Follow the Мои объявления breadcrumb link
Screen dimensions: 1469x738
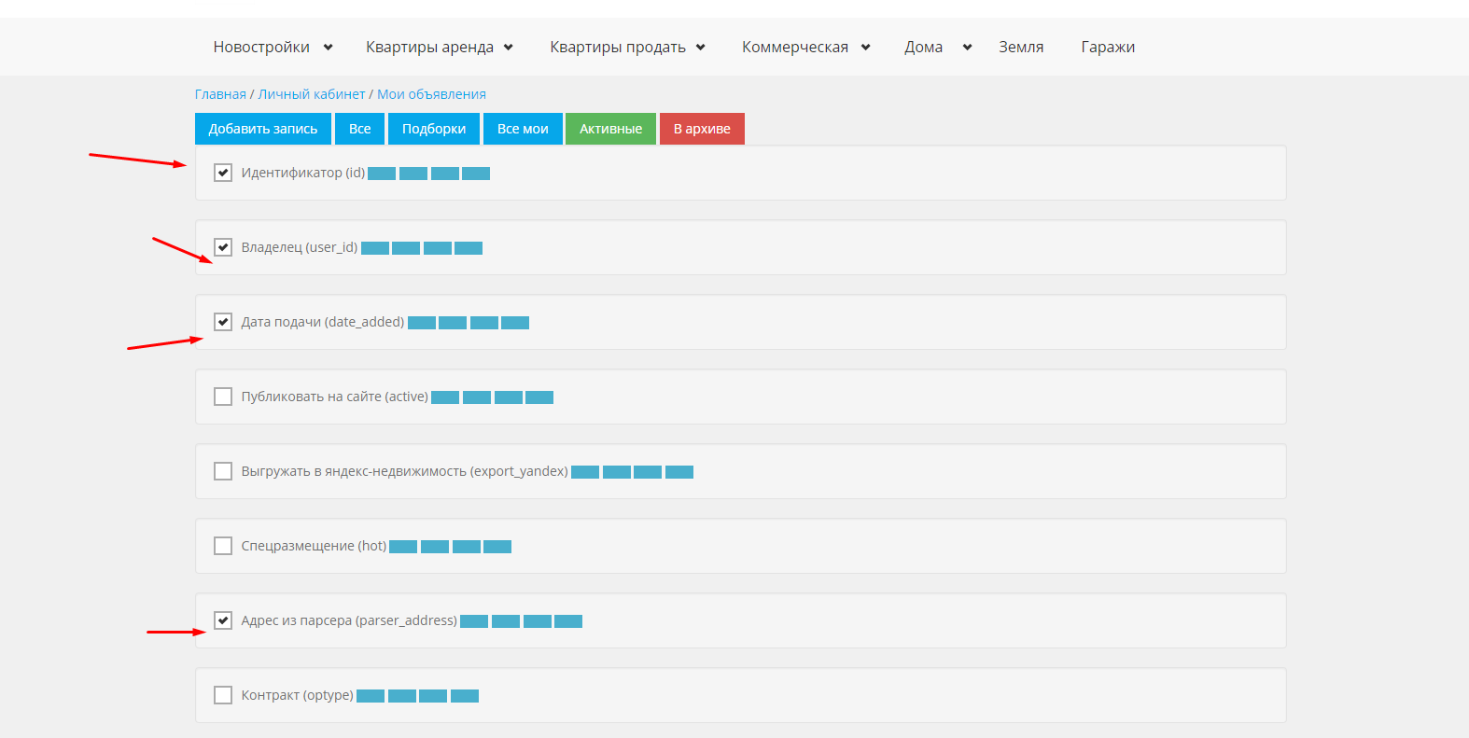431,94
